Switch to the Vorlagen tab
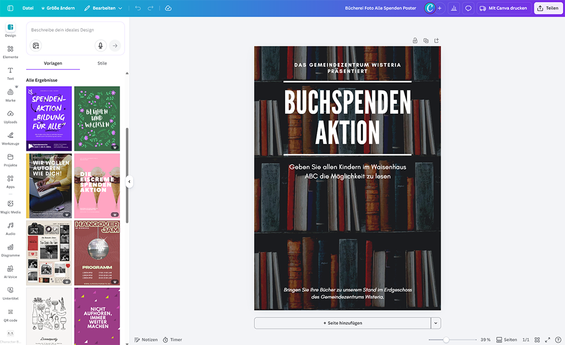 [x=53, y=63]
